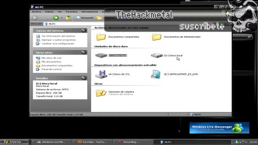This screenshot has width=258, height=145.
Task: Open Documentos compartidos in Otros sitios
Action: 57,65
